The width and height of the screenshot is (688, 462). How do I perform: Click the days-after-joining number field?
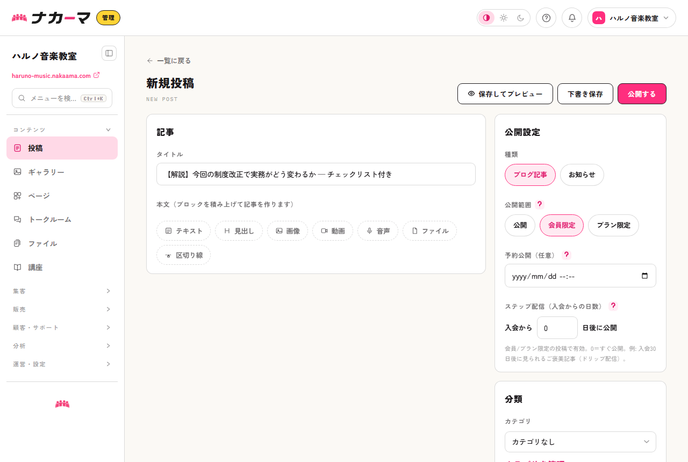557,328
